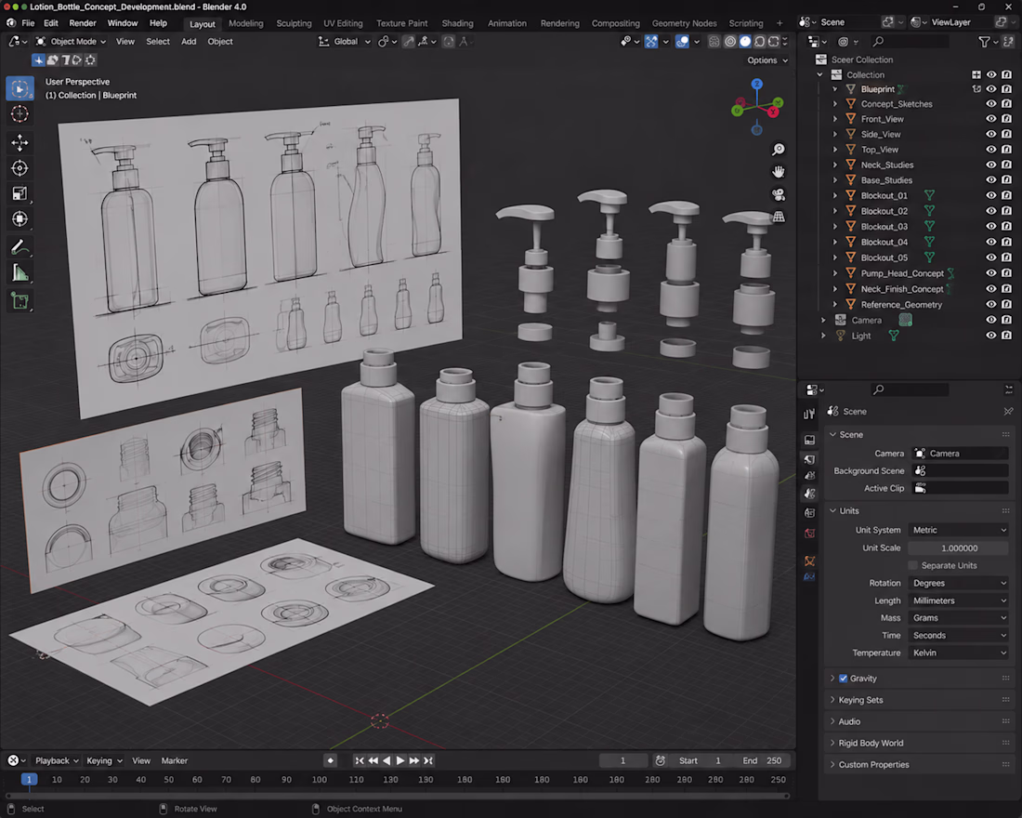Hide Concept_Sketches using its eye icon

pyautogui.click(x=990, y=104)
